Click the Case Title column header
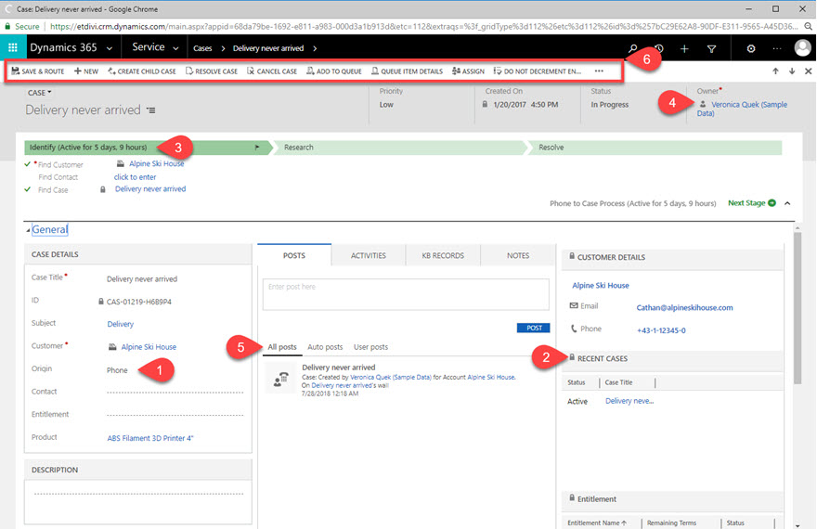Viewport: 817px width, 529px height. tap(618, 382)
